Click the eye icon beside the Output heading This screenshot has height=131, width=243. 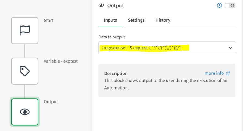coord(101,5)
